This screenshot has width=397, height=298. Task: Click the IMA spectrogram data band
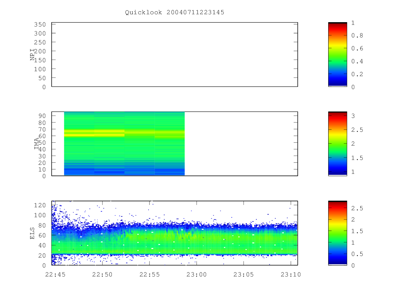[124, 144]
